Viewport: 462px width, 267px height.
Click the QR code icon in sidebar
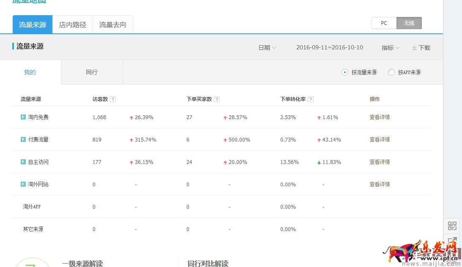pyautogui.click(x=452, y=226)
